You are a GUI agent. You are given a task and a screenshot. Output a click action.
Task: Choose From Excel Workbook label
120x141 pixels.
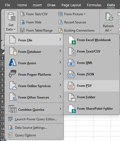pyautogui.click(x=94, y=40)
